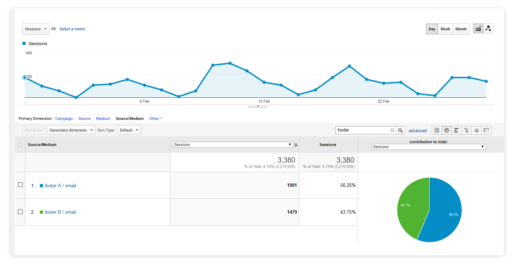Switch graph to Month granularity
The image size is (515, 268).
click(x=461, y=29)
